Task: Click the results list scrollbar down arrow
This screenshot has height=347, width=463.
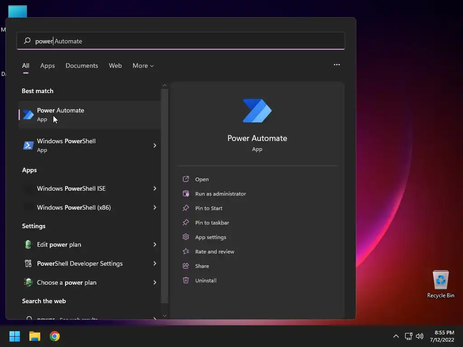Action: pyautogui.click(x=165, y=316)
